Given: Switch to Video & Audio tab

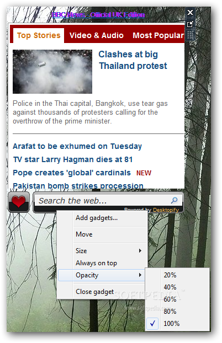Looking at the screenshot, I should tap(97, 35).
